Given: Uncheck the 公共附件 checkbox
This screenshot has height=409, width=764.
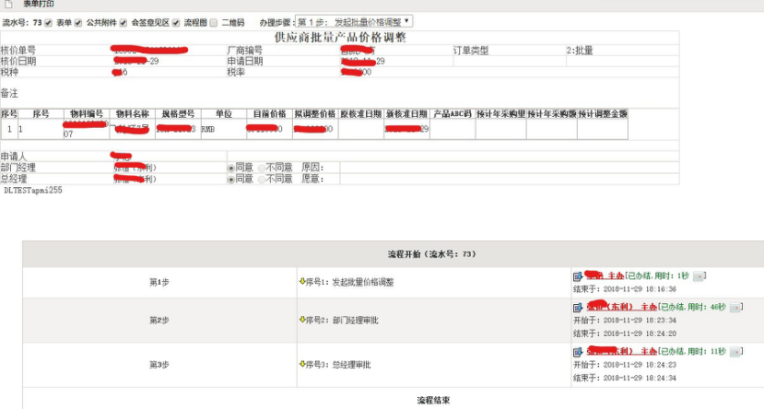Looking at the screenshot, I should pos(123,21).
